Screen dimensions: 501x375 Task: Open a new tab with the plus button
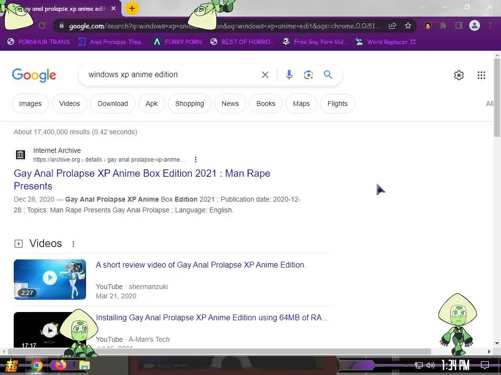coord(132,8)
